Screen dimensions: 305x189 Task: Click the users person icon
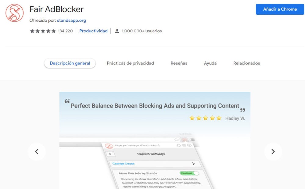tap(117, 31)
